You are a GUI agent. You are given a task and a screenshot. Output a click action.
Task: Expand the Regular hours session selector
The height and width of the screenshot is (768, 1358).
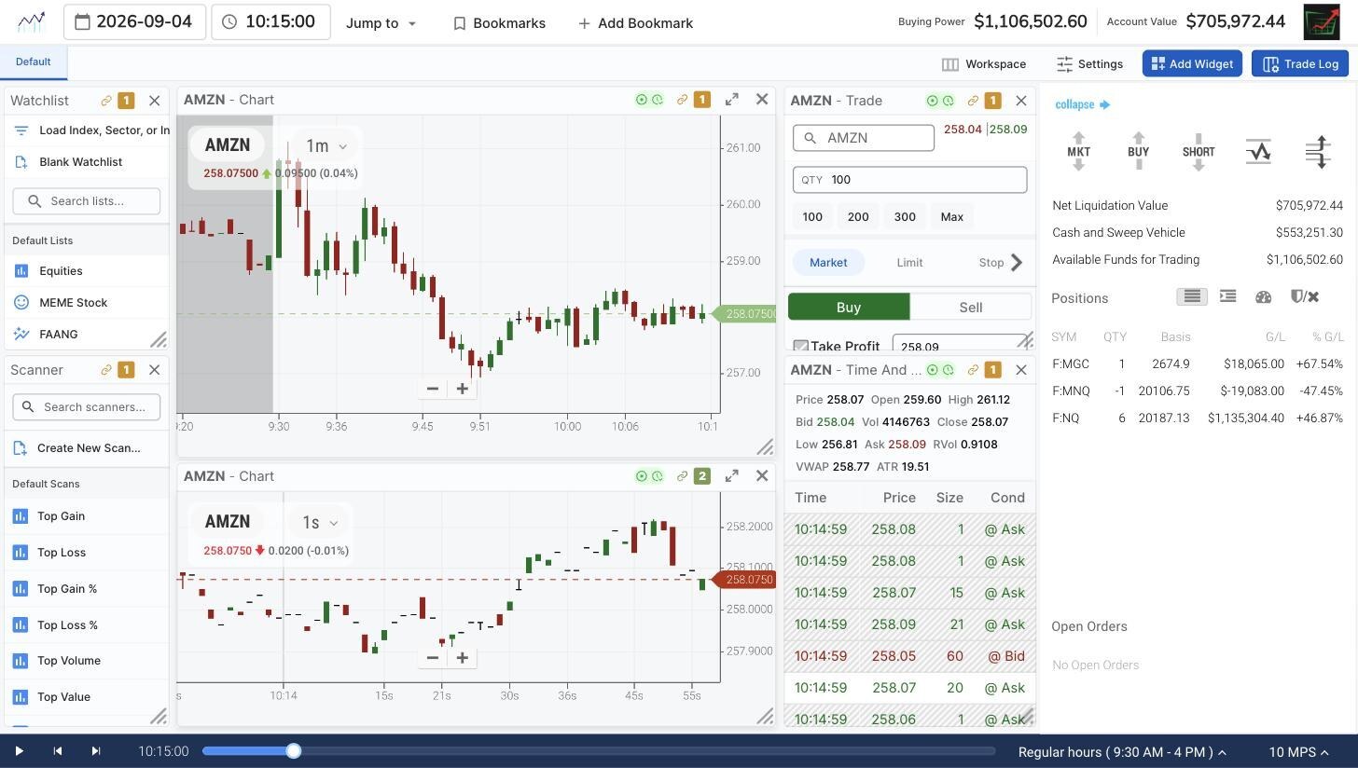(x=1121, y=752)
